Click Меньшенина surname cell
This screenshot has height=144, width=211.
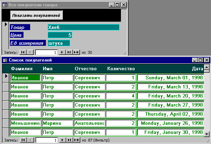point(26,123)
